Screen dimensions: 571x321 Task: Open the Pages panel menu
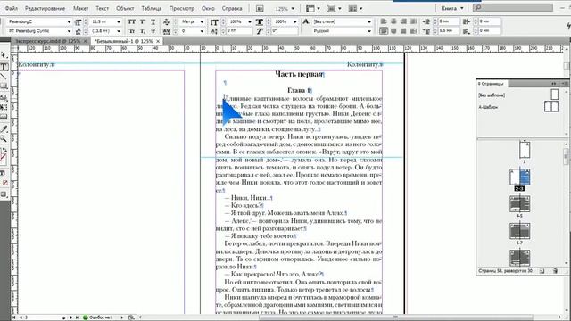click(x=565, y=84)
